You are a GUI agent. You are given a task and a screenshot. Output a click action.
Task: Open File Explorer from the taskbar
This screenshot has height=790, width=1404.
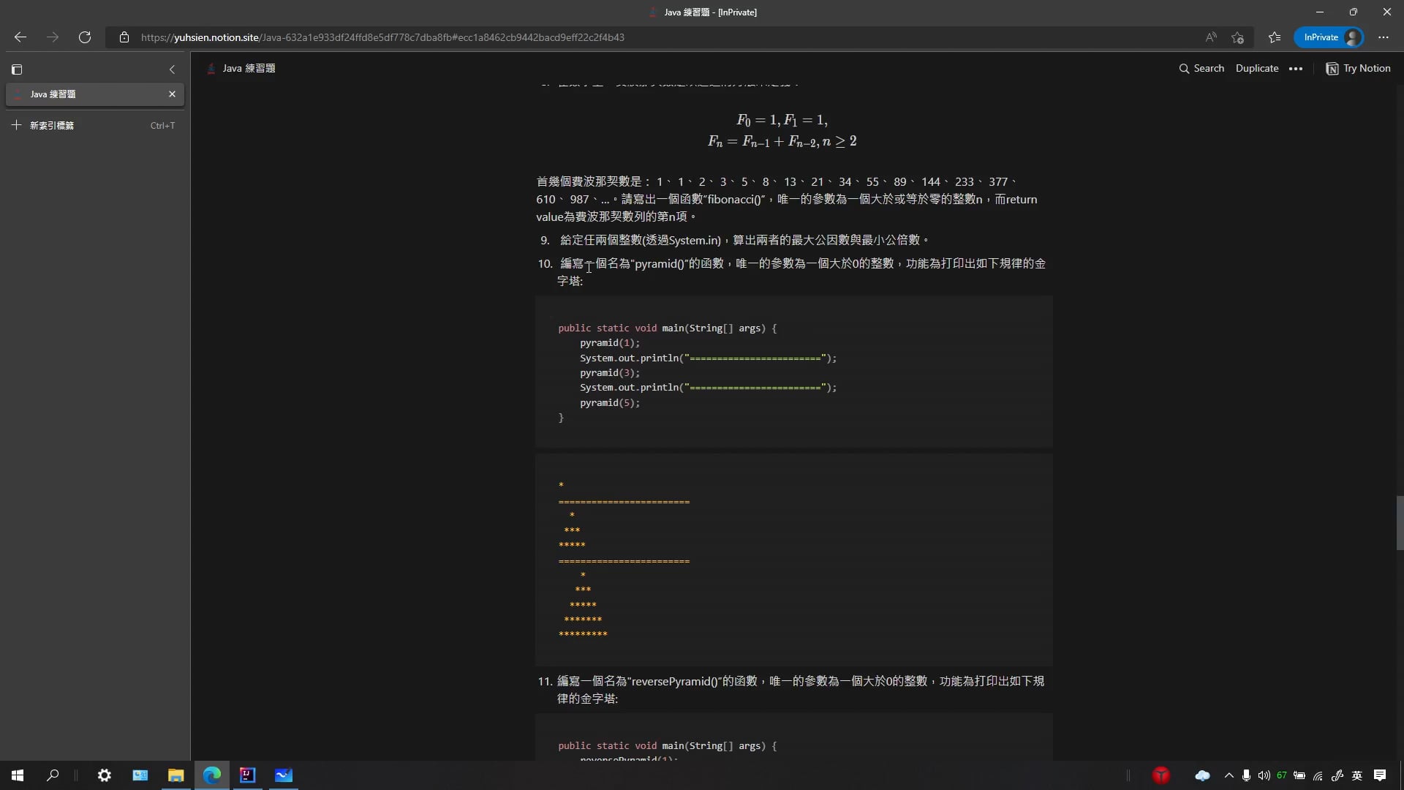tap(175, 775)
